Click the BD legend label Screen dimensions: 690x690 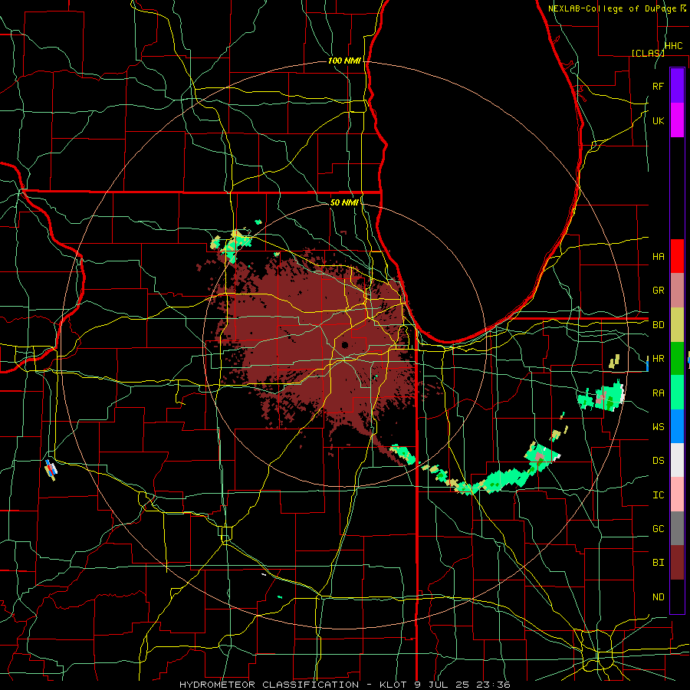(x=659, y=325)
